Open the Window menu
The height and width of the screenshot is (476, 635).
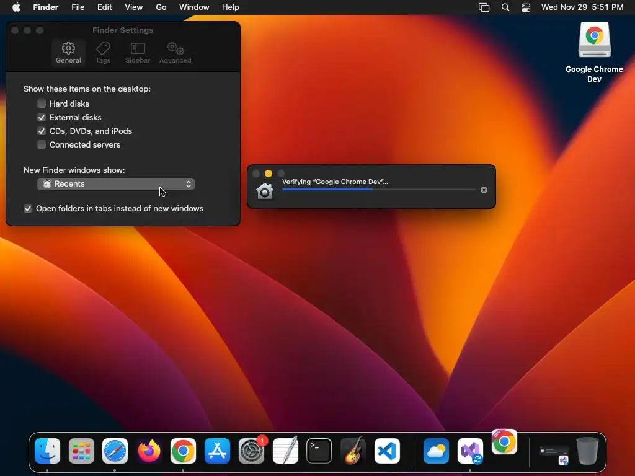(x=194, y=7)
